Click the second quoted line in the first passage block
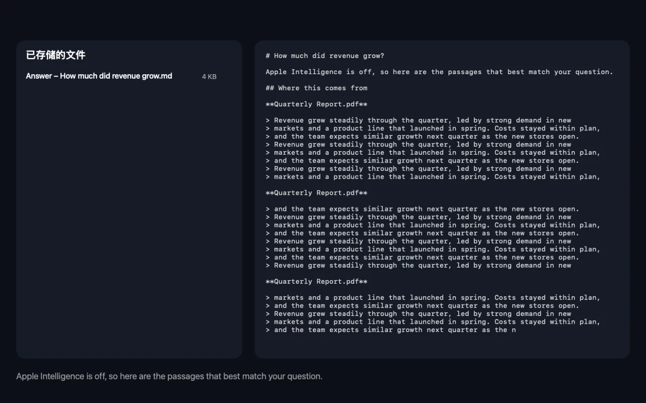Viewport: 646px width, 403px height. [x=433, y=128]
